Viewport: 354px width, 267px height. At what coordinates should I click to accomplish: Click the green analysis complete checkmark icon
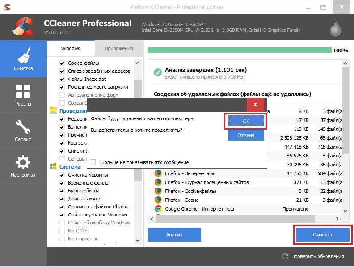(158, 72)
